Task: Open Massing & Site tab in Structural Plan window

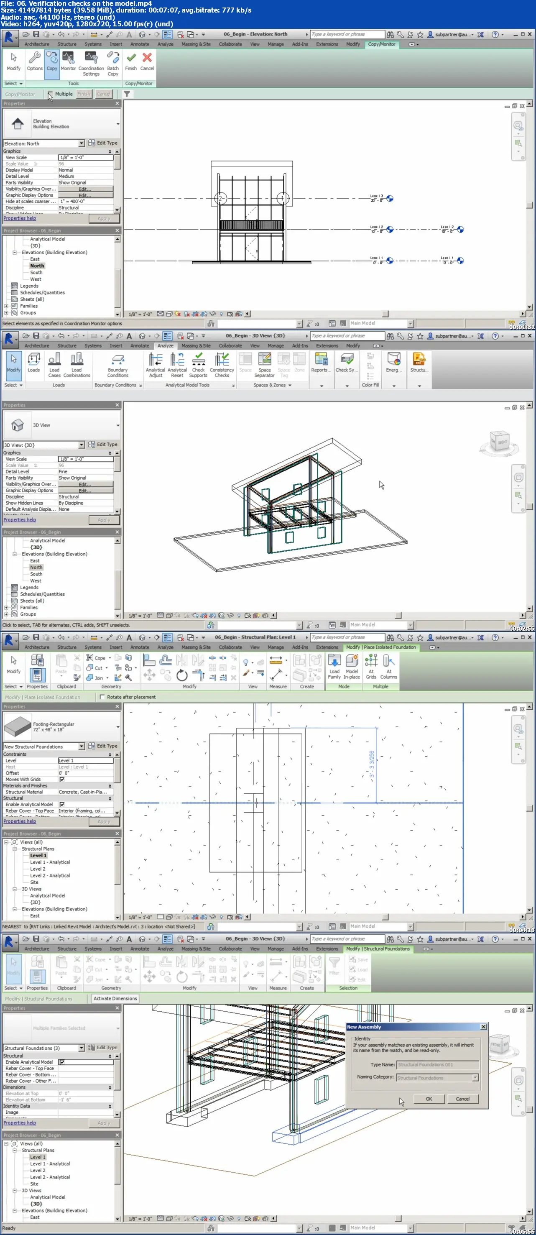Action: [x=196, y=647]
